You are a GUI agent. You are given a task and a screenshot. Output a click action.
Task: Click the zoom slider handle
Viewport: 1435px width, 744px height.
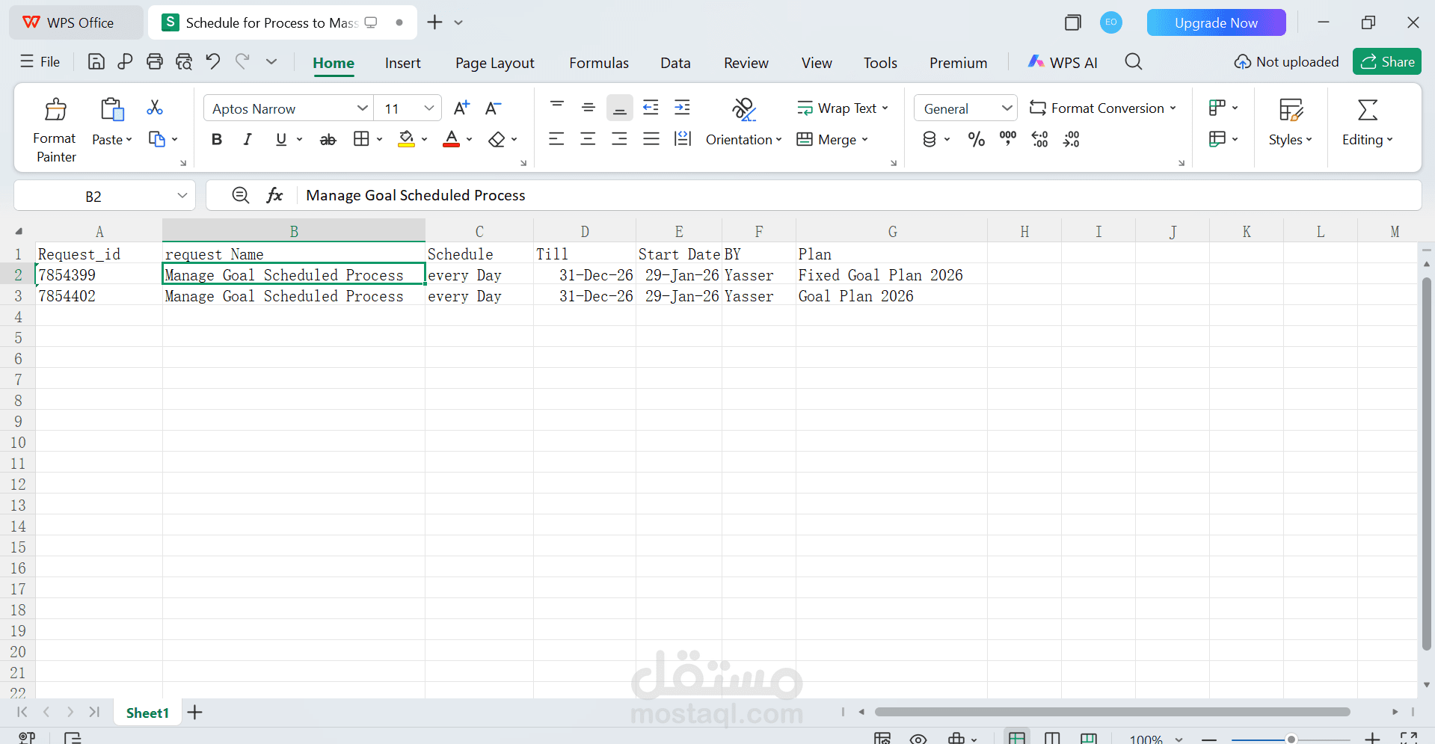click(x=1291, y=739)
